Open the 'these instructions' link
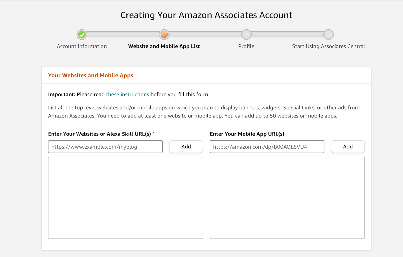403x257 pixels. coord(127,94)
